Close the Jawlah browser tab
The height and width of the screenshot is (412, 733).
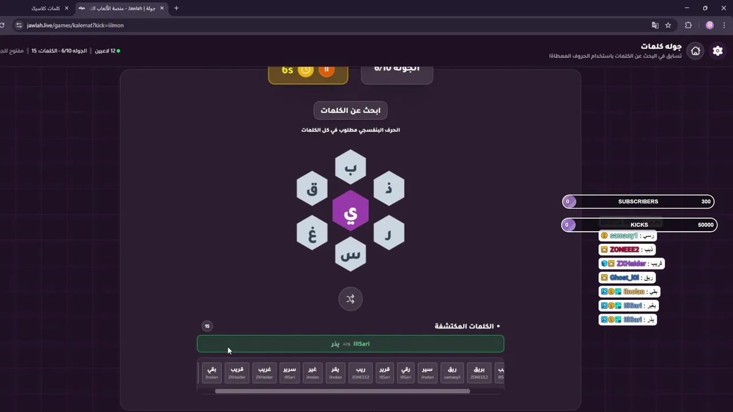point(161,9)
